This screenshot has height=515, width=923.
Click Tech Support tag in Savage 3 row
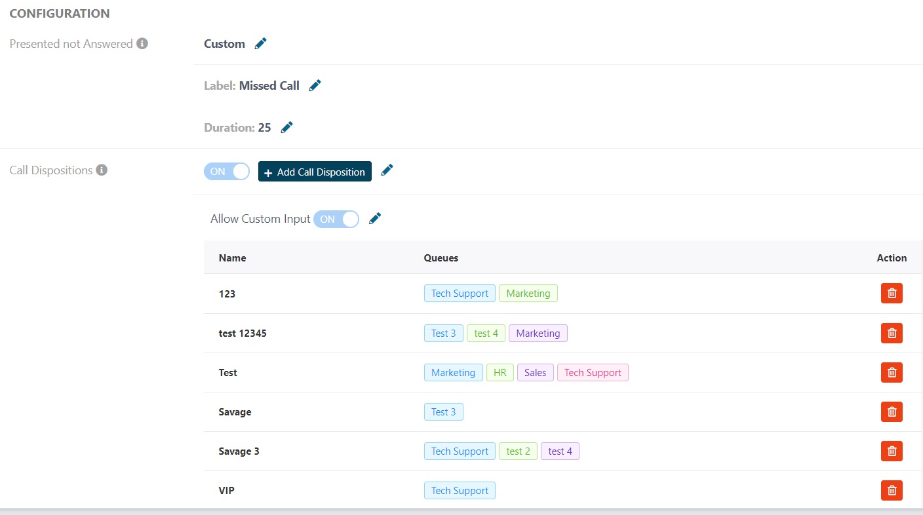point(460,451)
